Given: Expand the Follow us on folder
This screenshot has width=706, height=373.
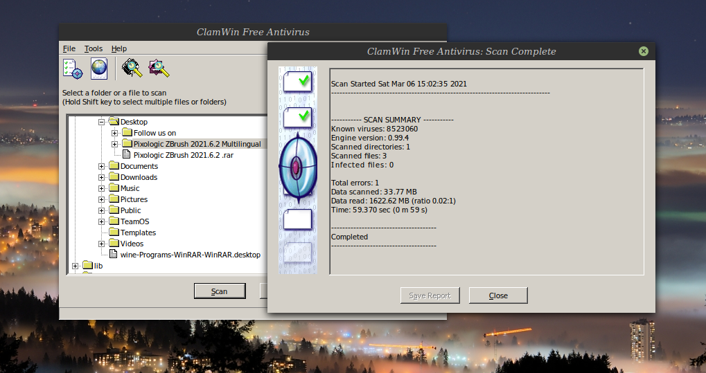Looking at the screenshot, I should click(x=115, y=133).
